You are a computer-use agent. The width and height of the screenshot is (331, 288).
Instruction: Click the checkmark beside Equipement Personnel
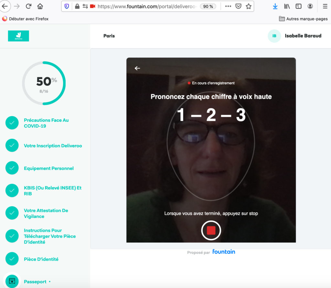[x=12, y=168]
